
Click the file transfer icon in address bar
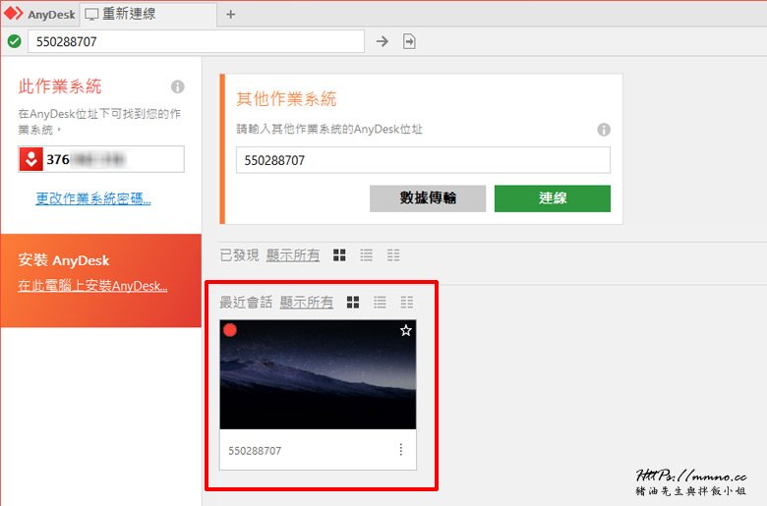pyautogui.click(x=409, y=41)
